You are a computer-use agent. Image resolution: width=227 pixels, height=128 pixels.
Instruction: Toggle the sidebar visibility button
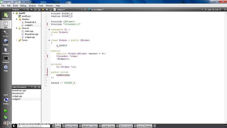click(x=14, y=126)
